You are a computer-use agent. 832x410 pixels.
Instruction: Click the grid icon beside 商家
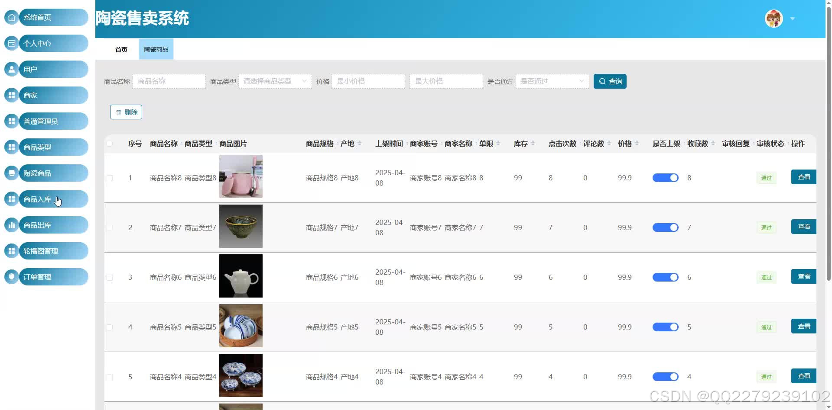(x=12, y=95)
